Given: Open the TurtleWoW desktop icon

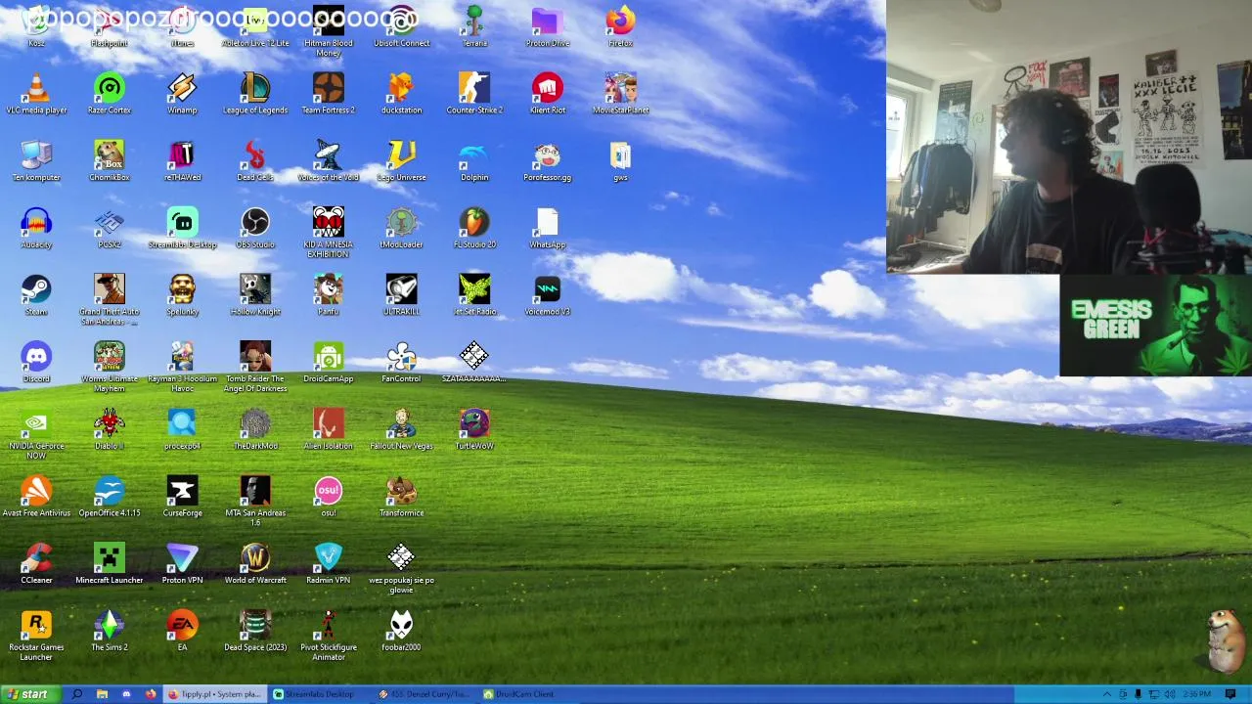Looking at the screenshot, I should [474, 430].
